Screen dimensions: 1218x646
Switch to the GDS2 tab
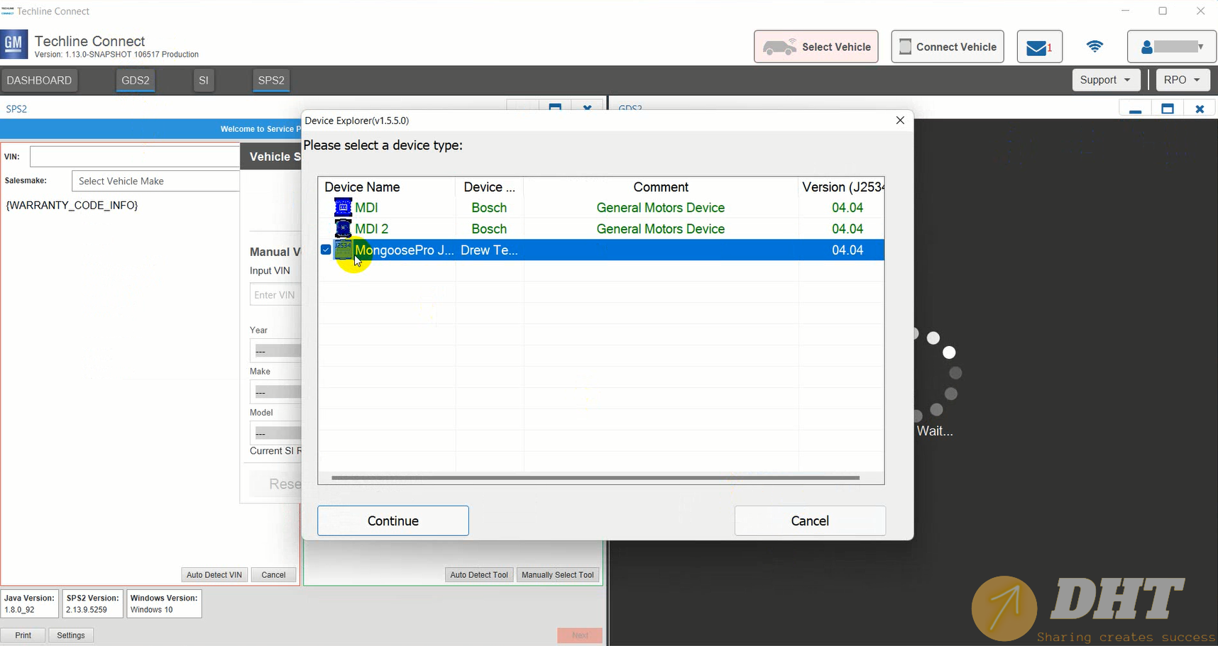pyautogui.click(x=136, y=80)
